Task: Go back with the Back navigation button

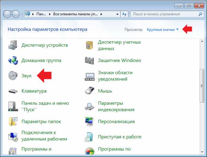Action: point(7,14)
